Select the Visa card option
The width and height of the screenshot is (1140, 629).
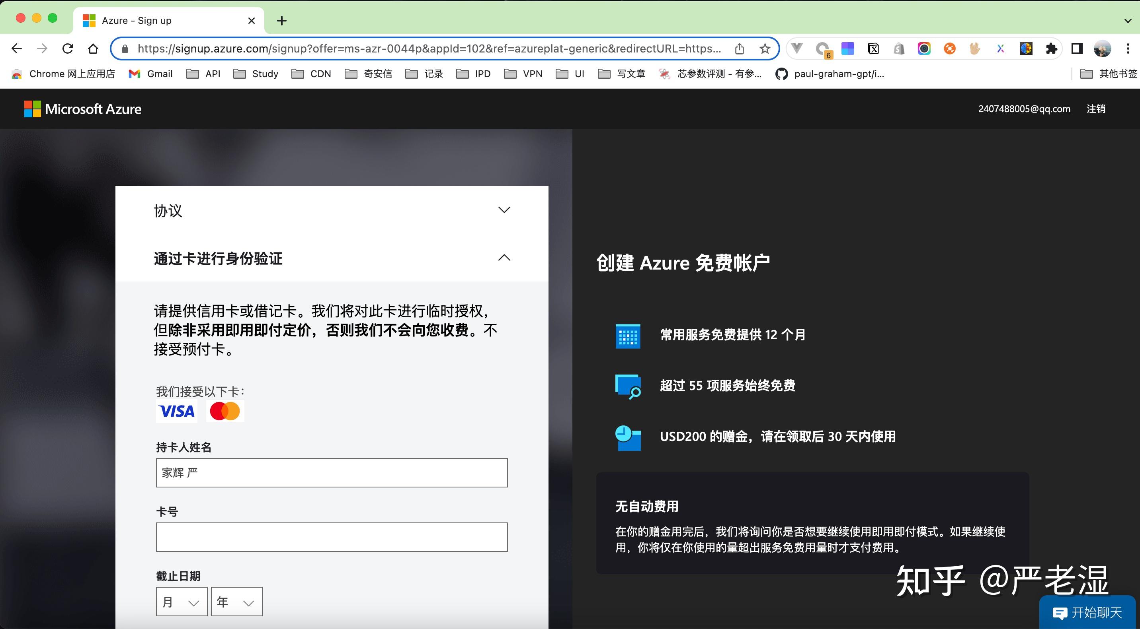176,411
